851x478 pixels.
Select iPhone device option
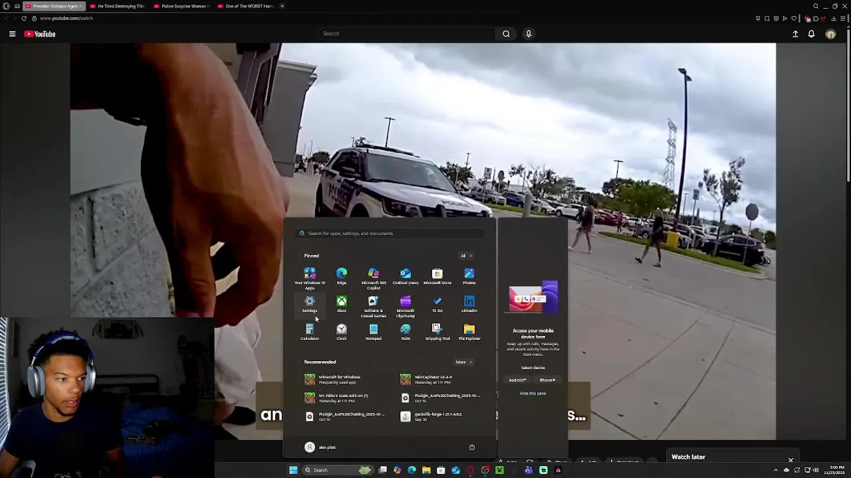point(547,380)
